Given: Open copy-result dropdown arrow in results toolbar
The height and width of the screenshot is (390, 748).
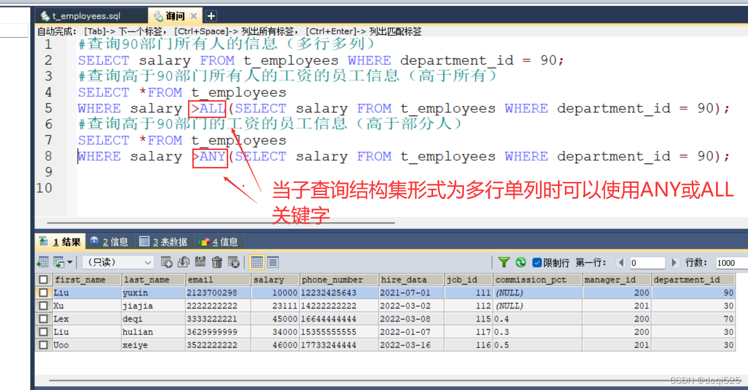Looking at the screenshot, I should point(70,262).
